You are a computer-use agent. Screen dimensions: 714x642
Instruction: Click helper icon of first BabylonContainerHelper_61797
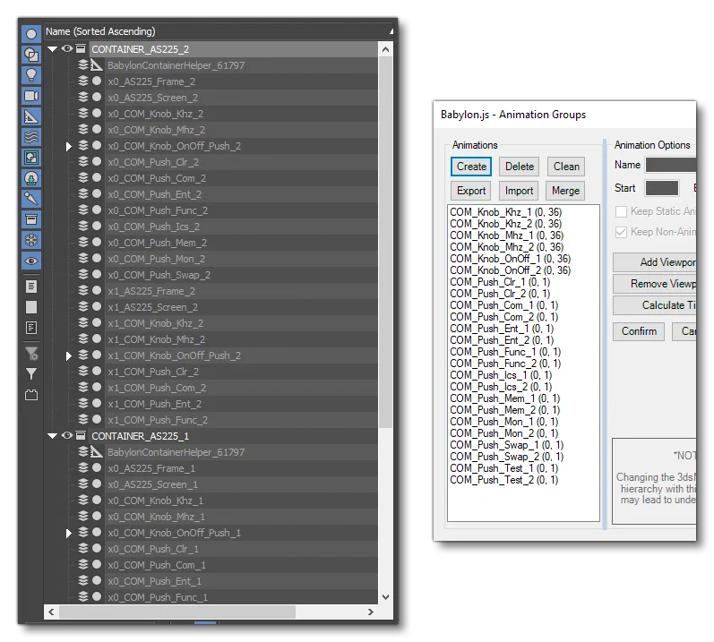click(96, 65)
